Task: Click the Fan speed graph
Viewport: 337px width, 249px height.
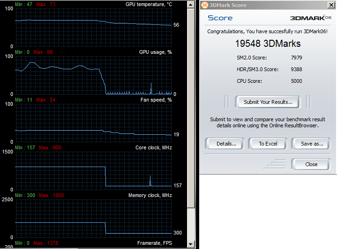Action: pyautogui.click(x=93, y=123)
